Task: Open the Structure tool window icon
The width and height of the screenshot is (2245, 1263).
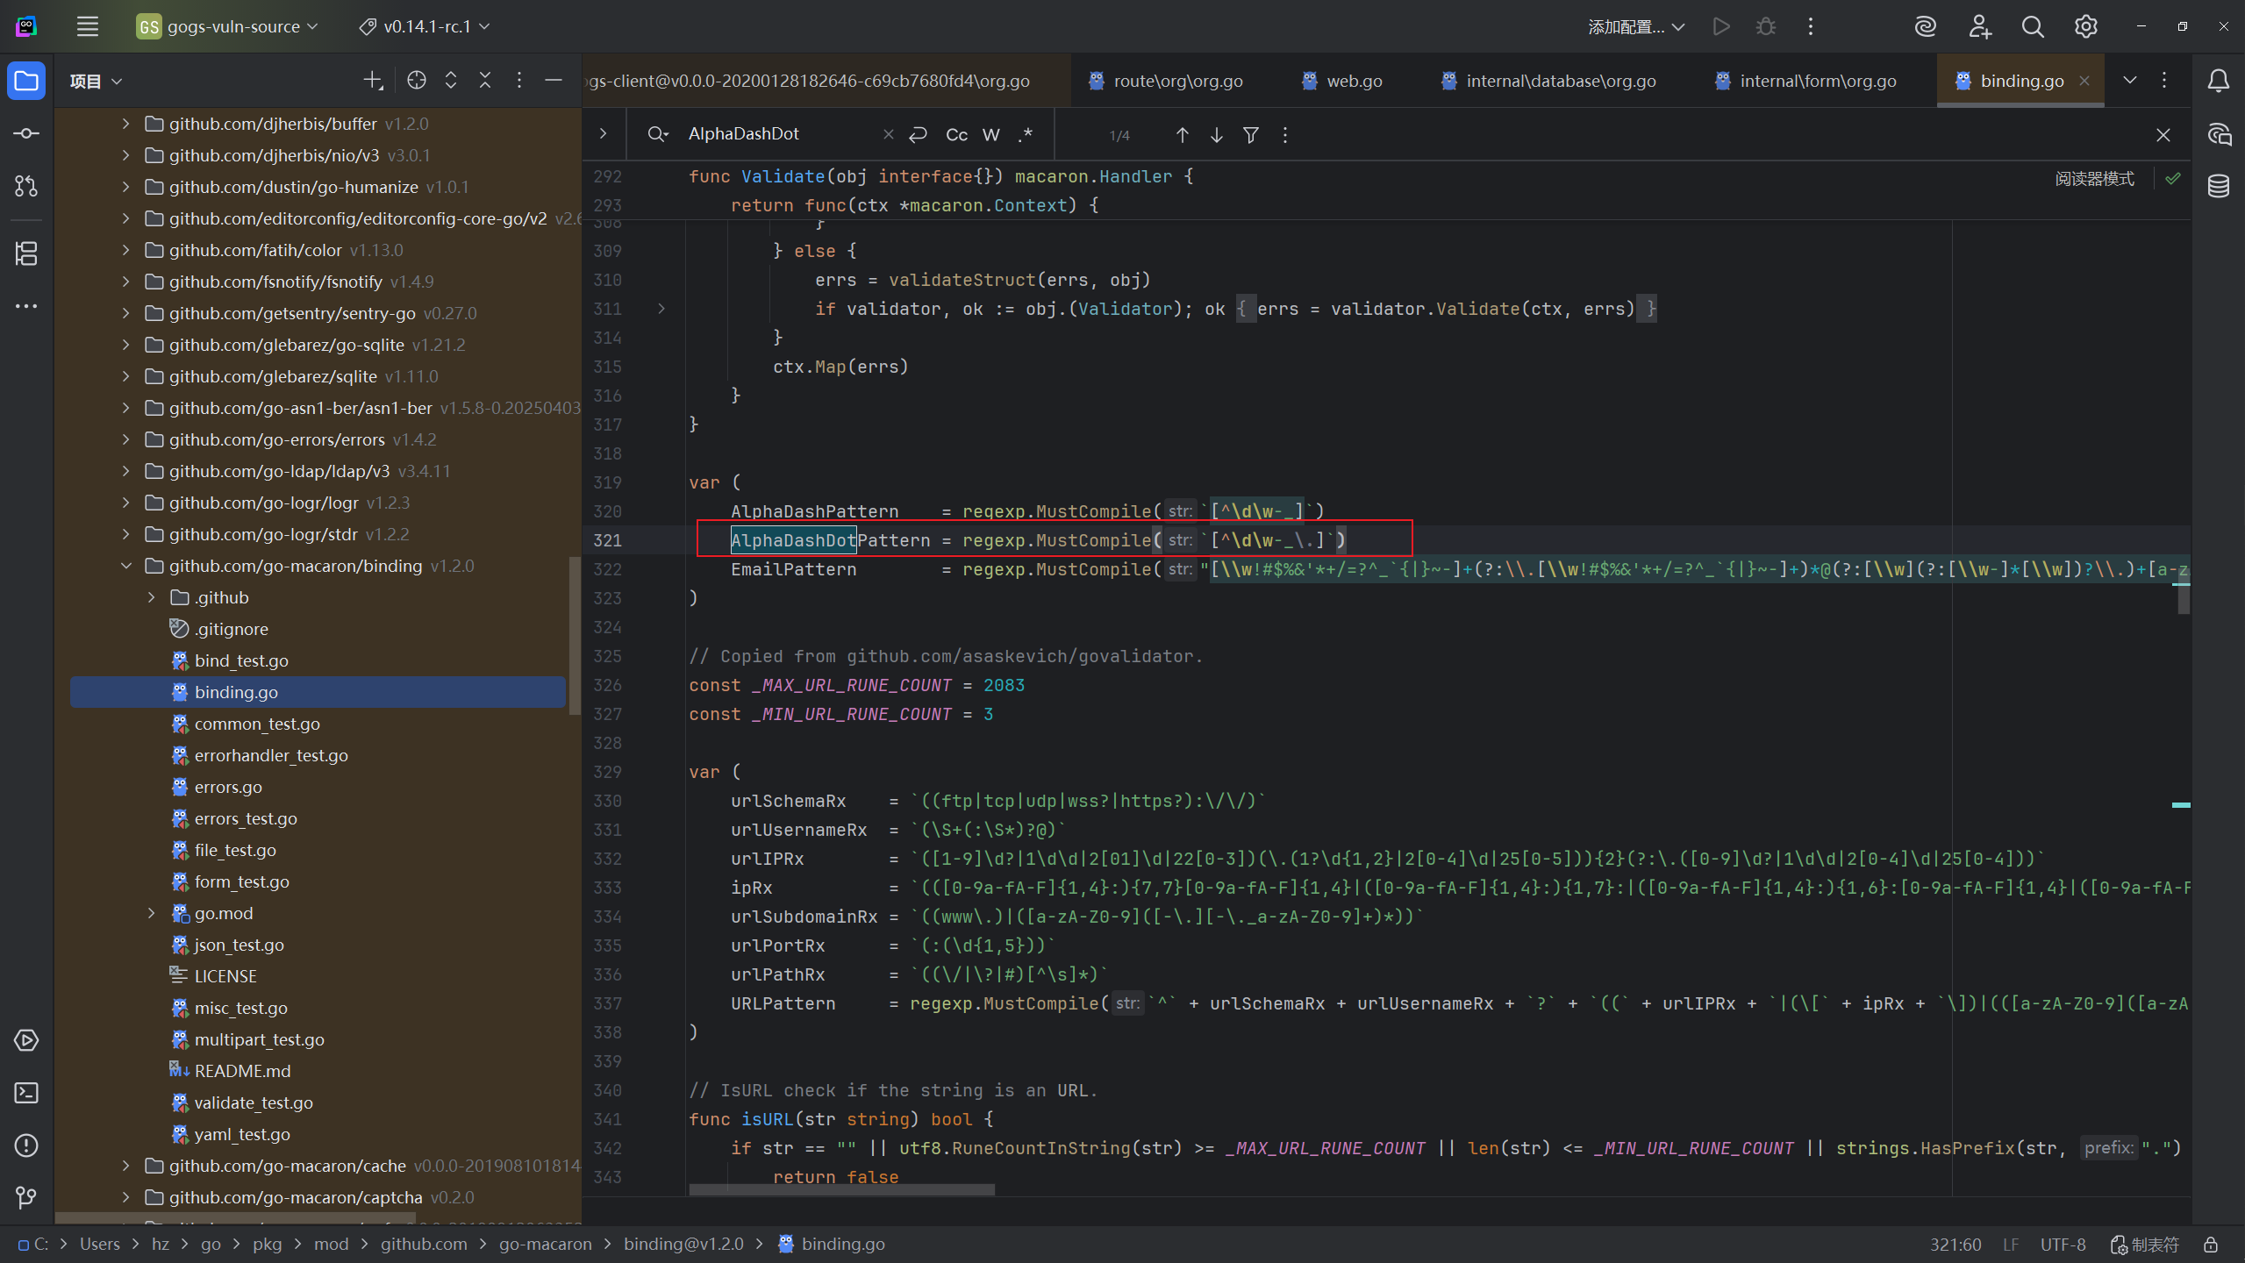Action: point(26,253)
